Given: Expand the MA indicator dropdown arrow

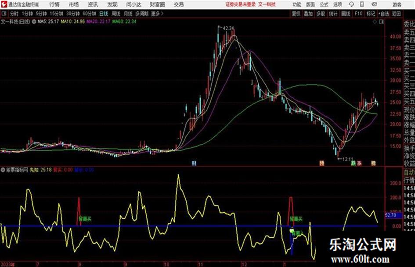Looking at the screenshot, I should (34, 21).
